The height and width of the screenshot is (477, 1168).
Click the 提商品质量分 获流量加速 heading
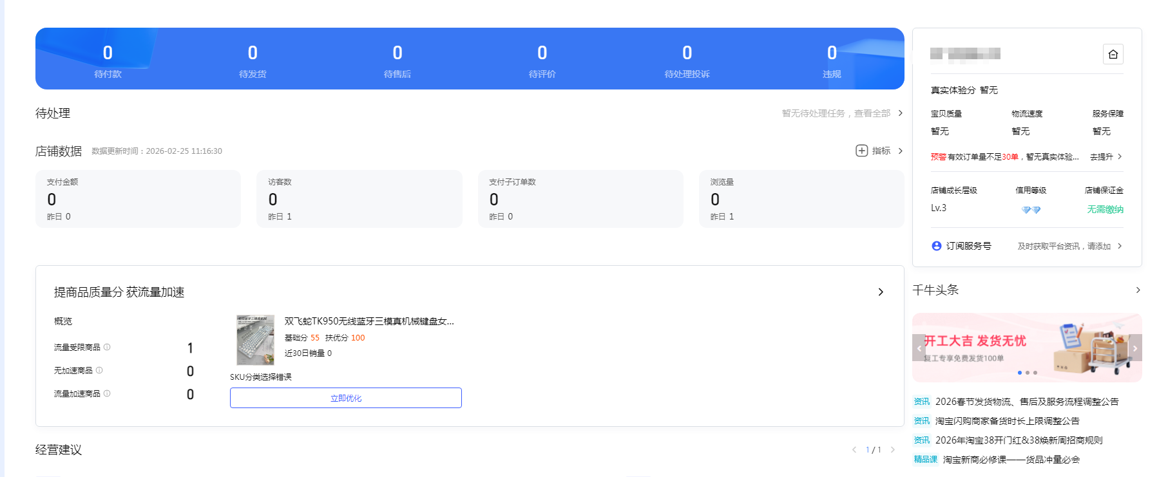click(119, 292)
